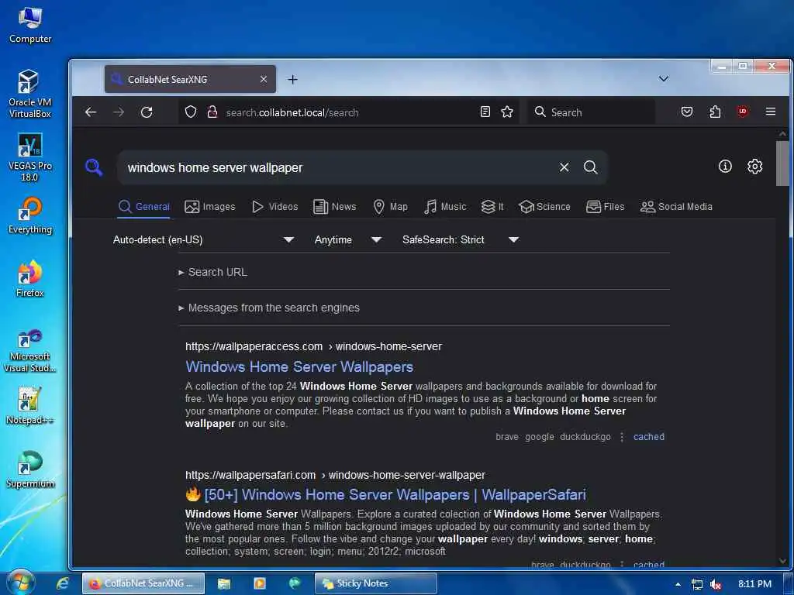794x595 pixels.
Task: Open the Computer desktop icon
Action: click(x=30, y=25)
